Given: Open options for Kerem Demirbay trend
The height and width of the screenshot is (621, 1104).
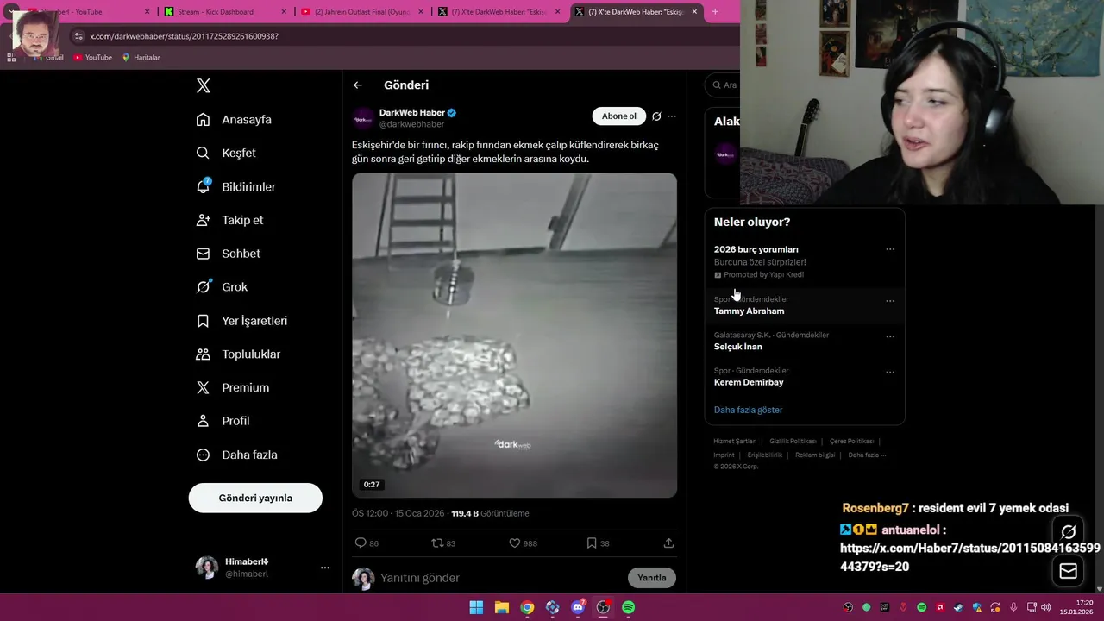Looking at the screenshot, I should point(890,373).
